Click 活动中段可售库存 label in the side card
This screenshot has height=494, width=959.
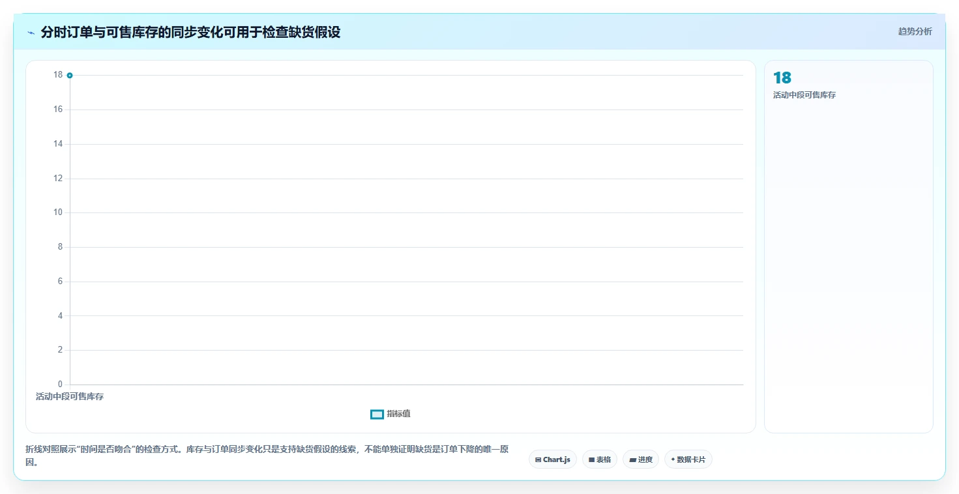tap(804, 95)
